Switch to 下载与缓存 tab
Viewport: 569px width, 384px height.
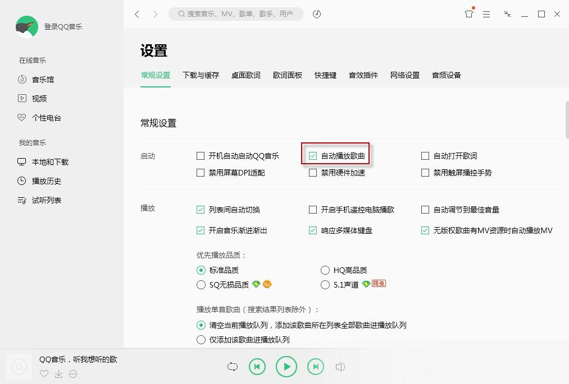coord(201,75)
